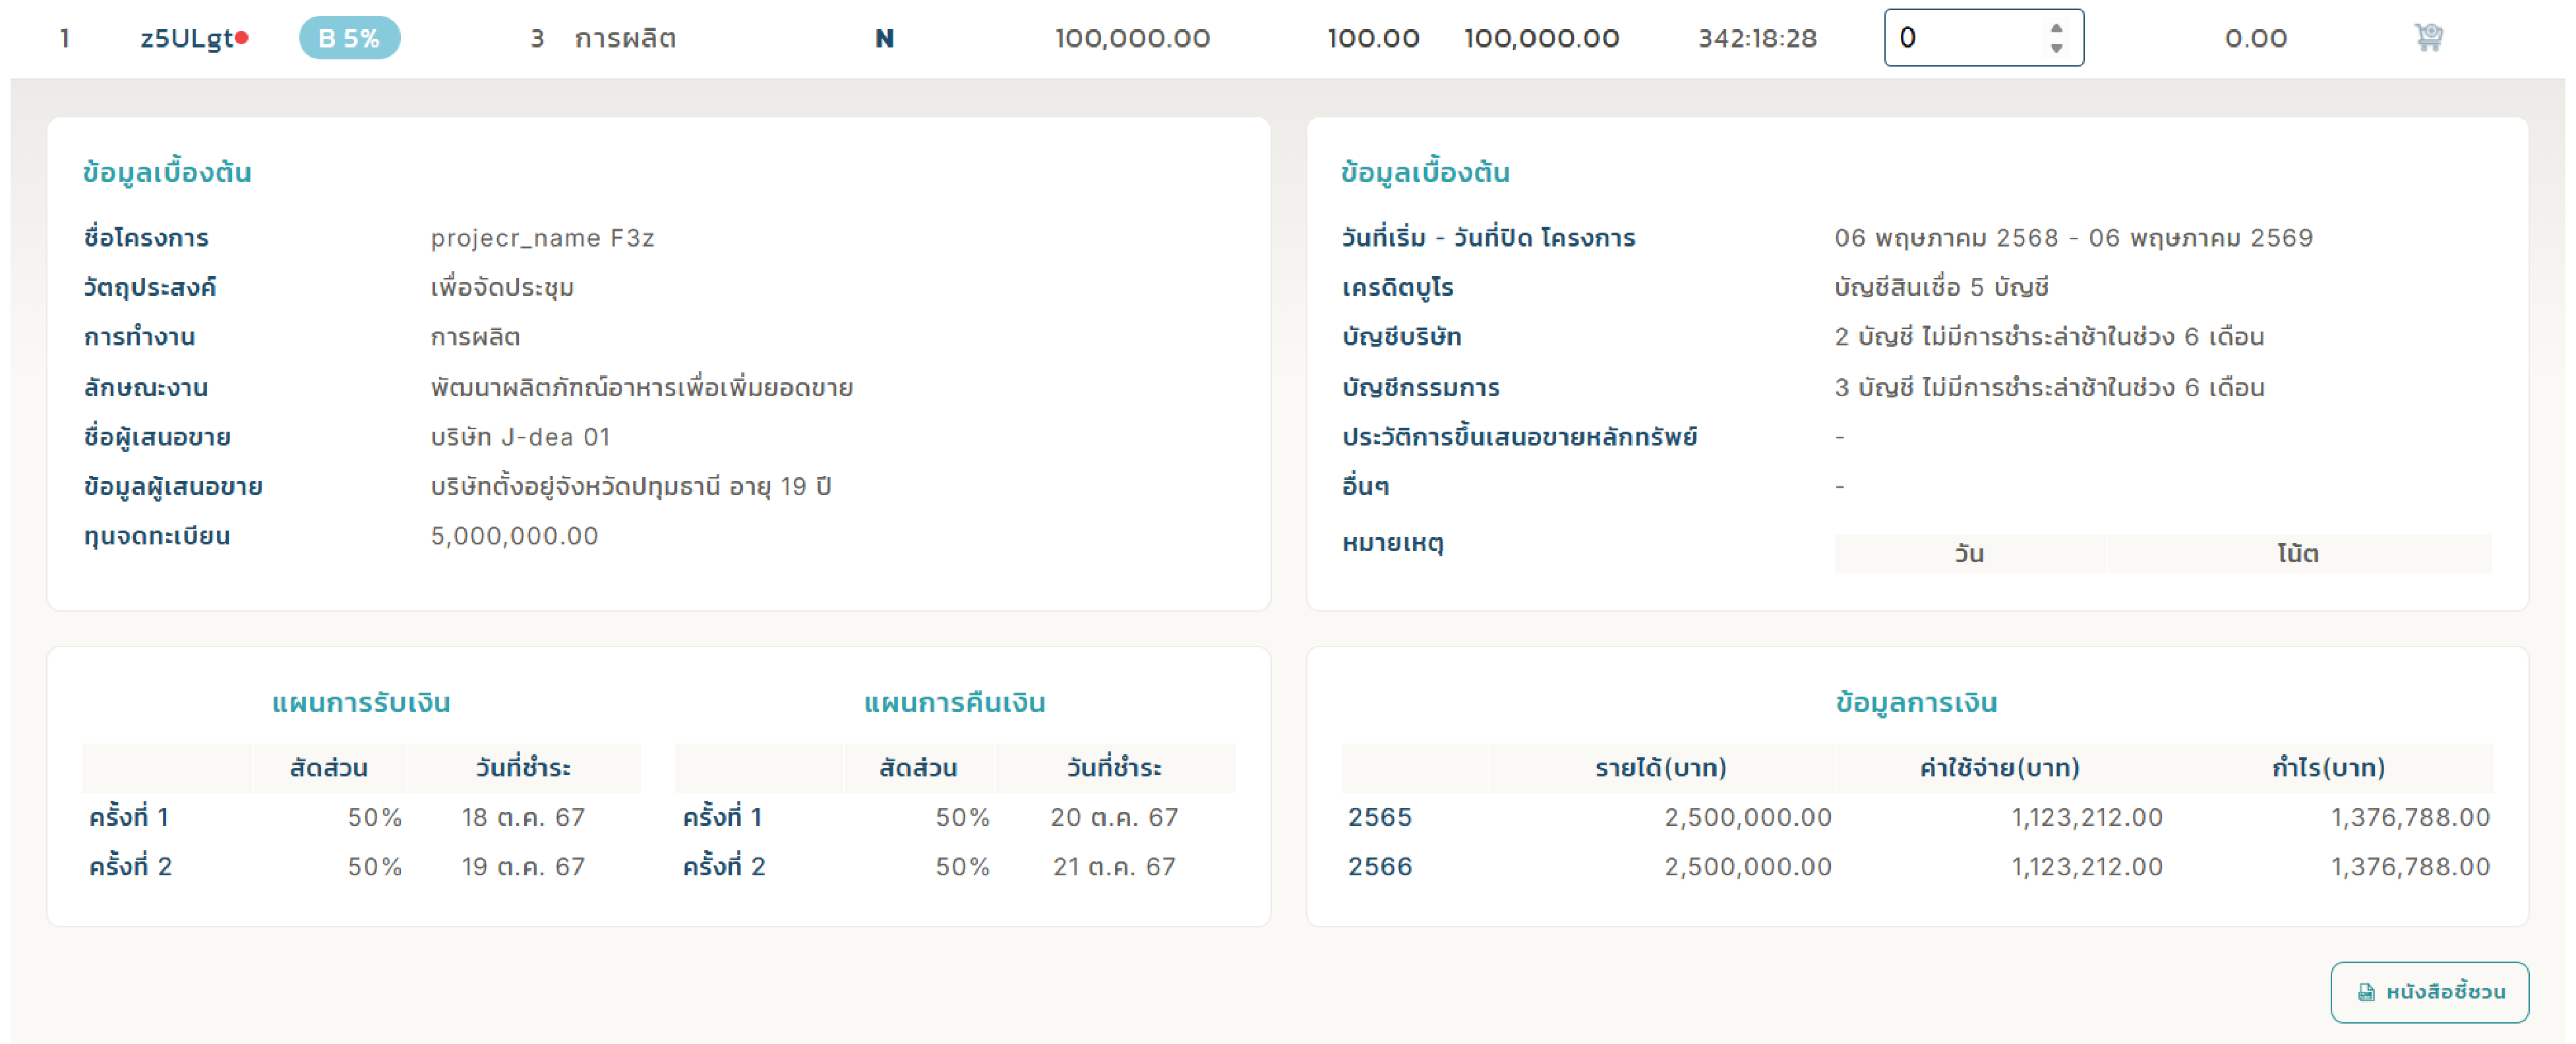Screen dimensions: 2576x1044
Task: Click registered capital 5,000,000.00
Action: (514, 536)
